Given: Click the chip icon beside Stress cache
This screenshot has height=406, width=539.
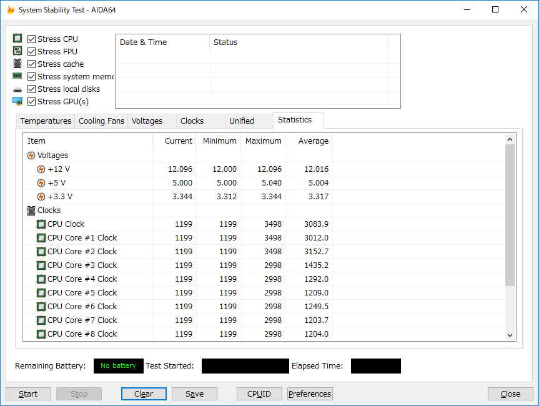Looking at the screenshot, I should (x=17, y=64).
